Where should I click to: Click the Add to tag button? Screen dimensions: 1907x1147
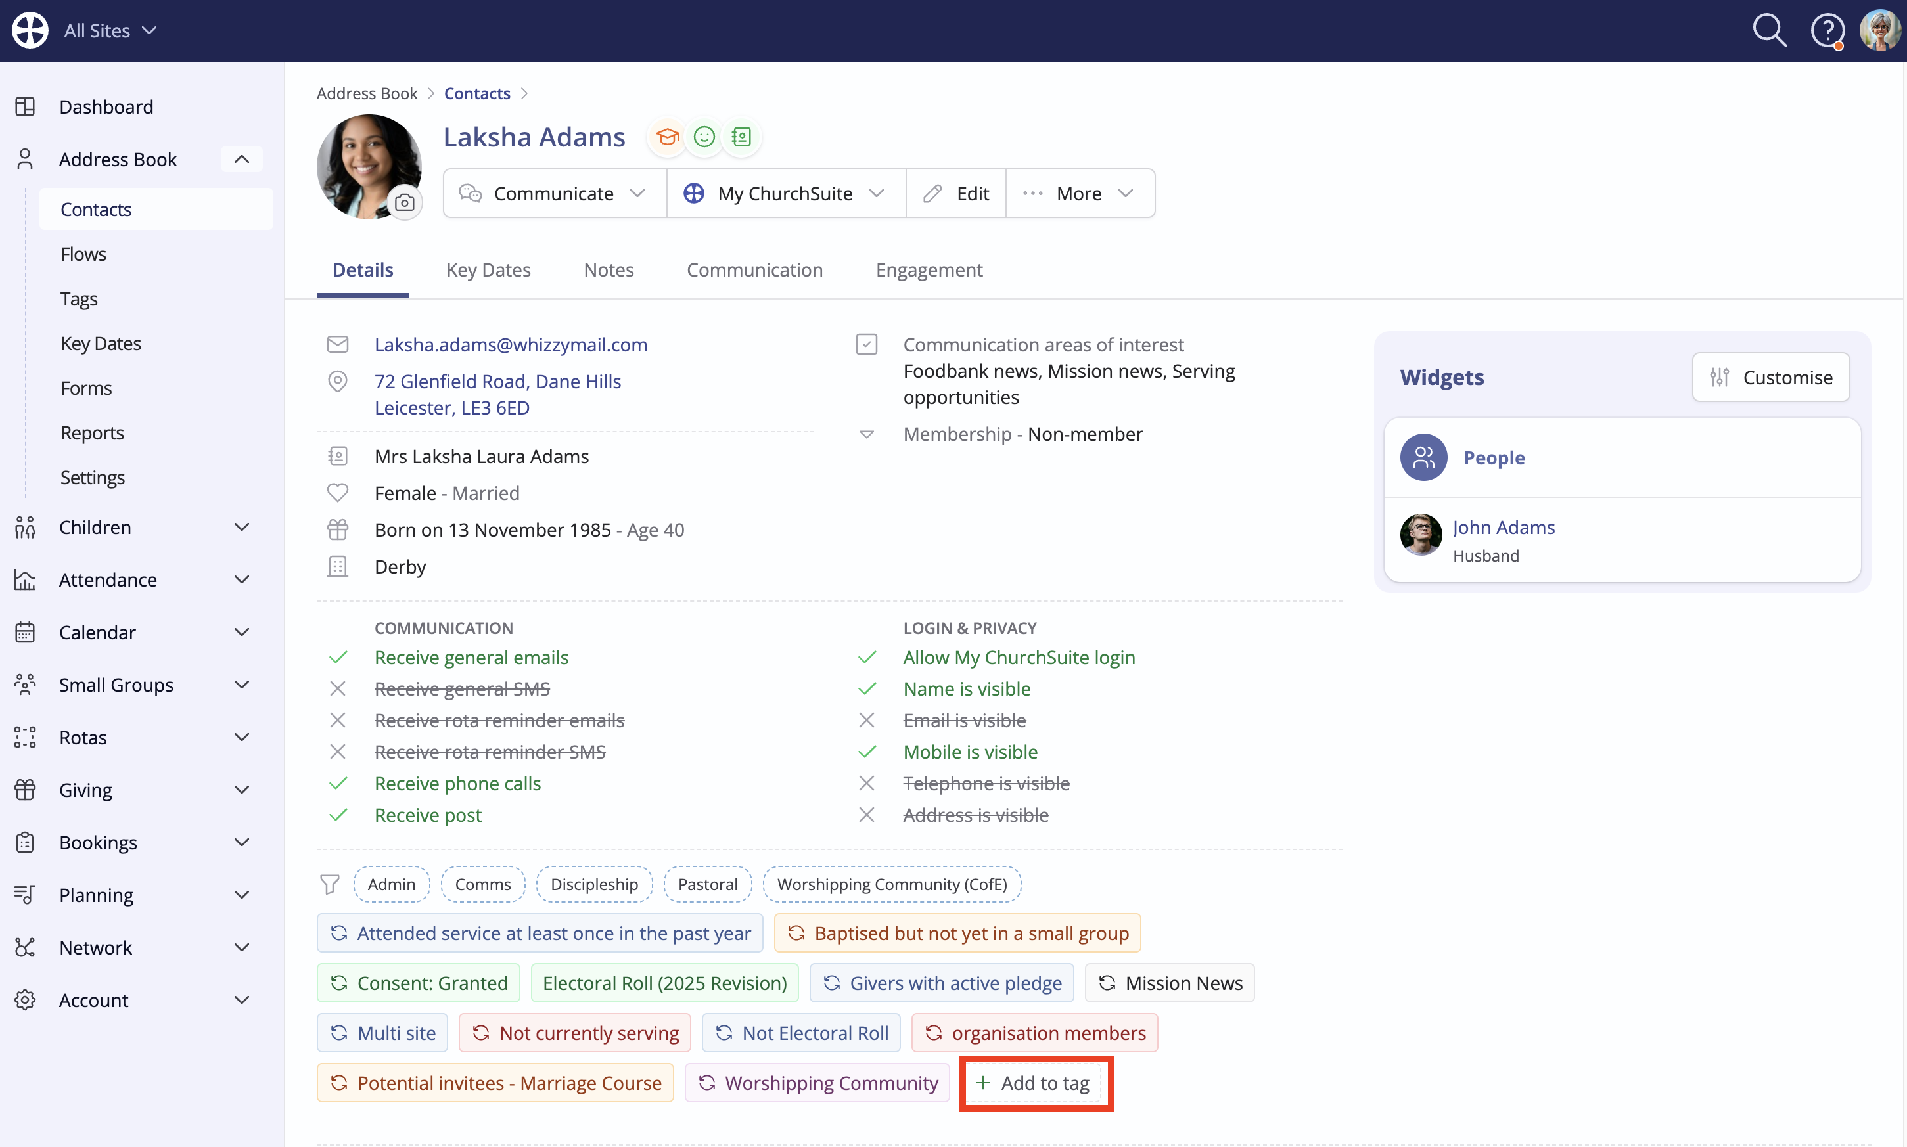(x=1035, y=1083)
